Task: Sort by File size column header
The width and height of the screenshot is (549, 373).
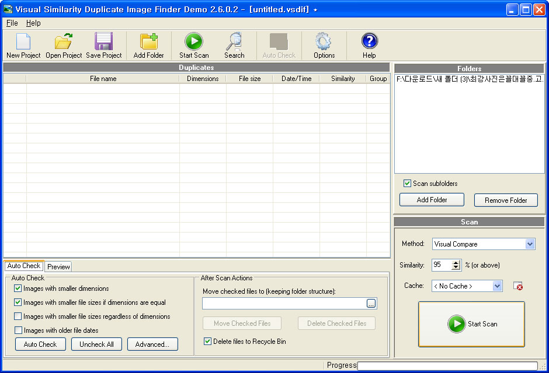Action: click(x=249, y=79)
